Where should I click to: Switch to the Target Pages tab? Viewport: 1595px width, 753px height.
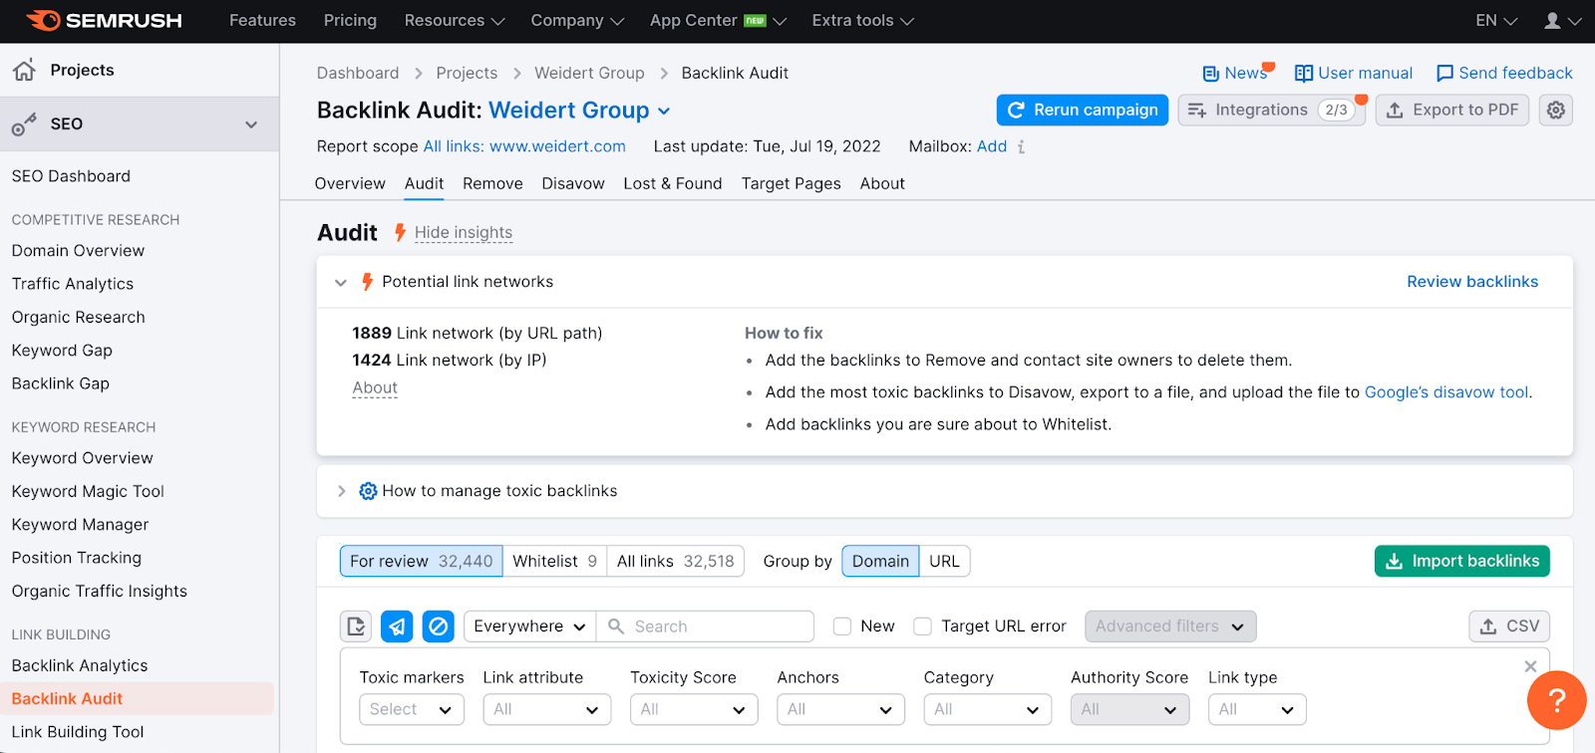tap(792, 183)
